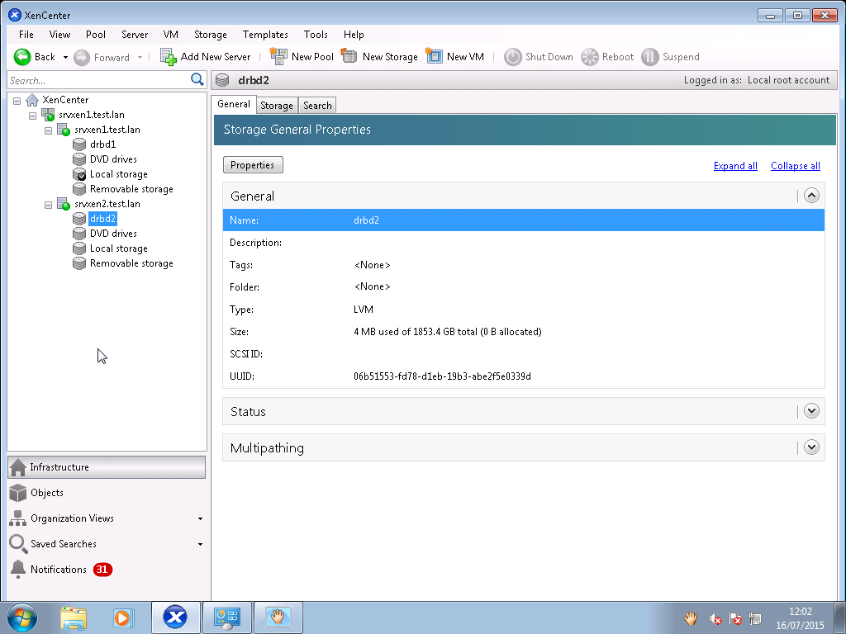
Task: Click the Shut Down power icon
Action: (512, 57)
